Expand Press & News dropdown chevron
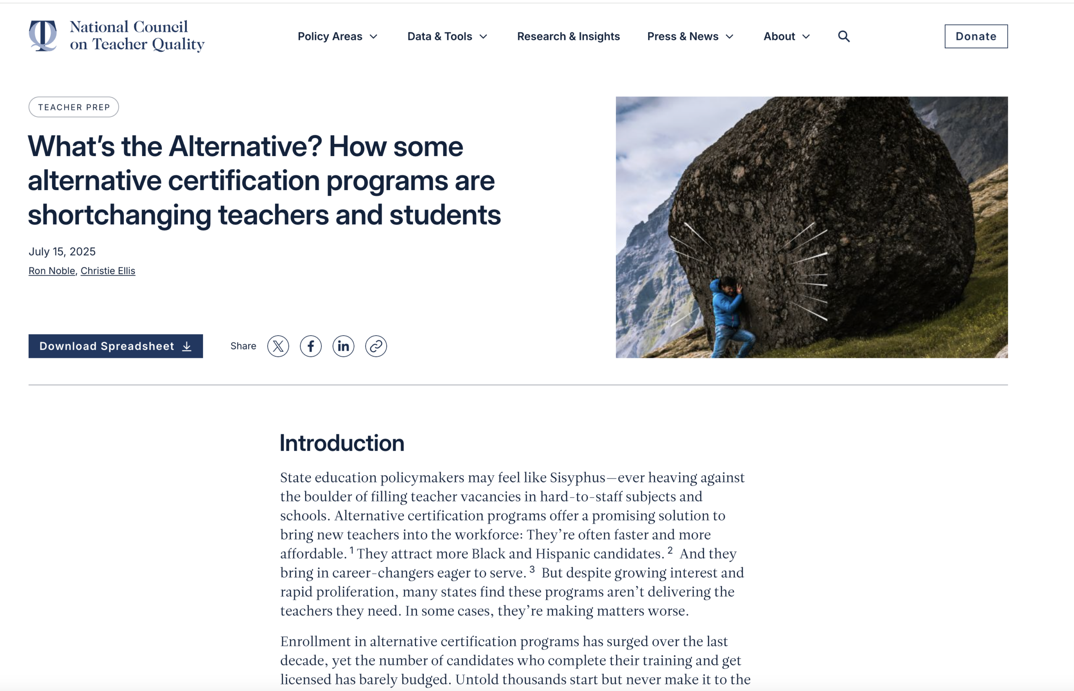Image resolution: width=1074 pixels, height=691 pixels. click(730, 37)
